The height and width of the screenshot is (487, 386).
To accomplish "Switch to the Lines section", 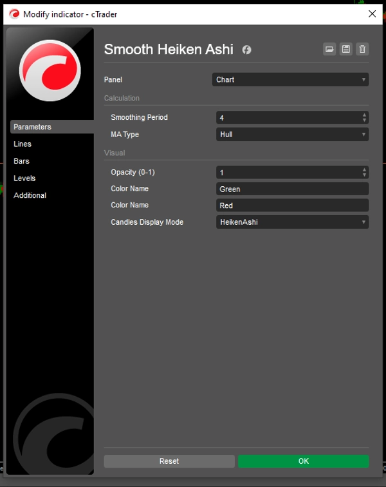I will tap(23, 144).
